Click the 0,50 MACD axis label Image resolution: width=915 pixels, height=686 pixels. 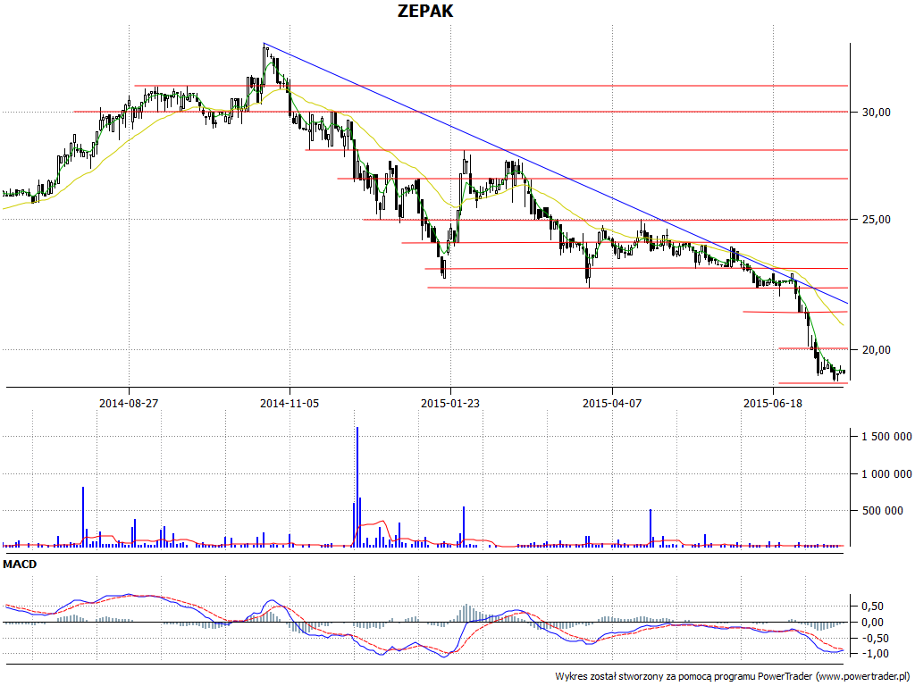872,607
